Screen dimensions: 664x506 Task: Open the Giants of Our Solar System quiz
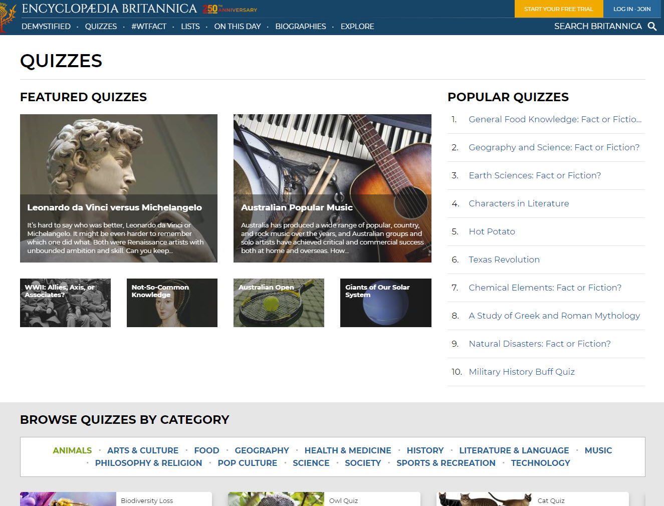pos(386,303)
